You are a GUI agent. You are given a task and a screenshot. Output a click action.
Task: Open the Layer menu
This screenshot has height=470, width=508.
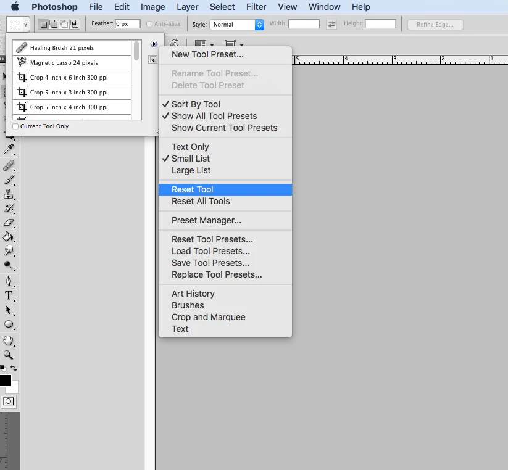(x=187, y=7)
